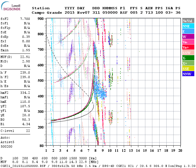Click the IGA value 03+
The height and width of the screenshot is (168, 196).
pyautogui.click(x=169, y=13)
